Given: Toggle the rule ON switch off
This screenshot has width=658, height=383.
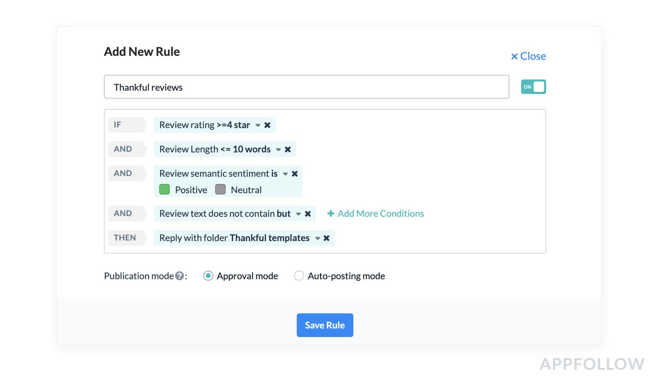Looking at the screenshot, I should point(533,87).
